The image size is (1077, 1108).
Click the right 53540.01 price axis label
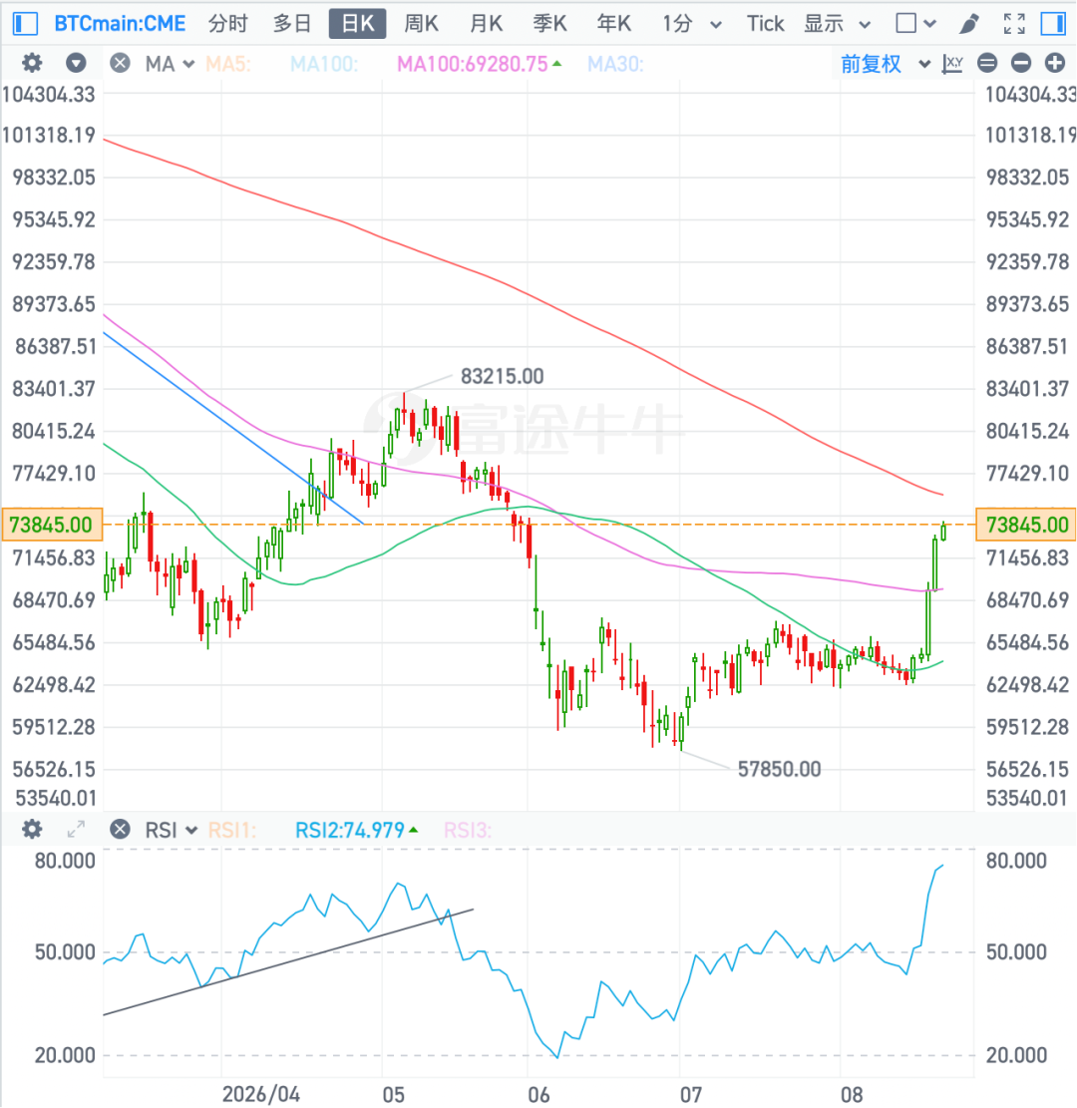coord(1027,799)
